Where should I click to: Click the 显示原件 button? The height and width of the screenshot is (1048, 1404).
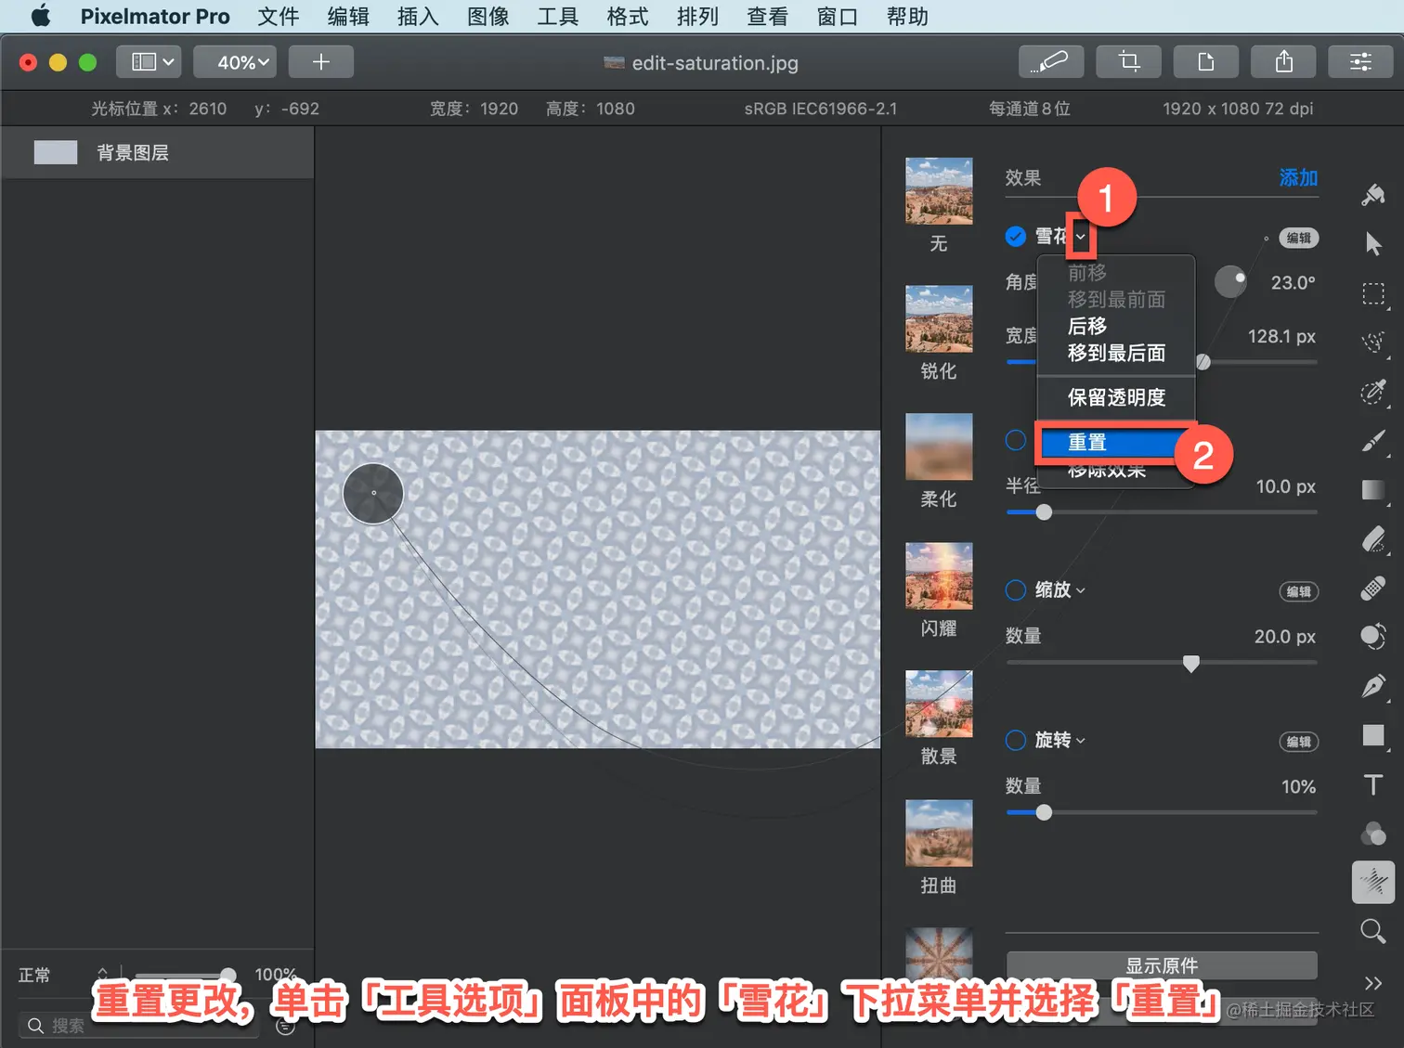point(1162,965)
